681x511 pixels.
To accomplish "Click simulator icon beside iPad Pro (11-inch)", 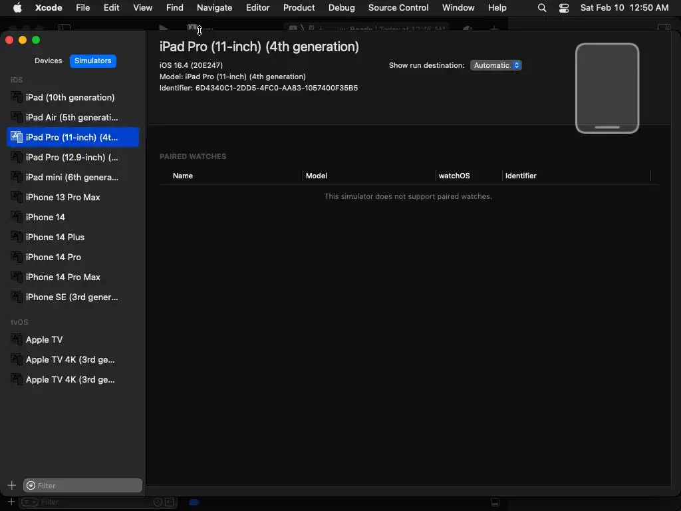I will 16,137.
